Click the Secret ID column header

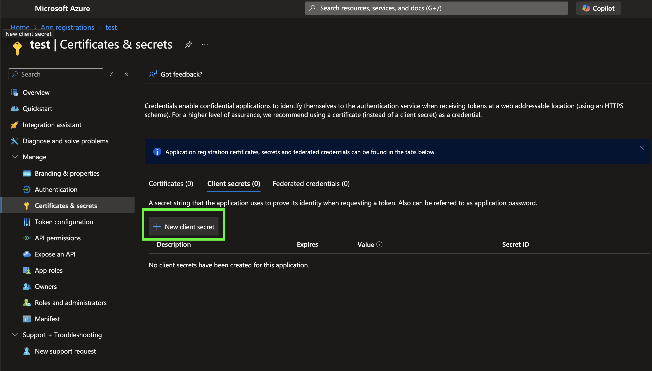click(515, 244)
